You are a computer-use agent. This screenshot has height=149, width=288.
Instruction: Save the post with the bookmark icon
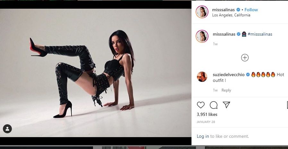(287, 105)
